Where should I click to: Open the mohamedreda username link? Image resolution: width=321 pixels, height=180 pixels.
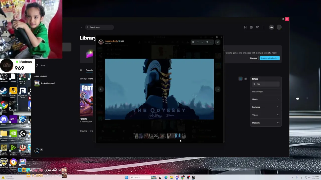click(x=111, y=41)
